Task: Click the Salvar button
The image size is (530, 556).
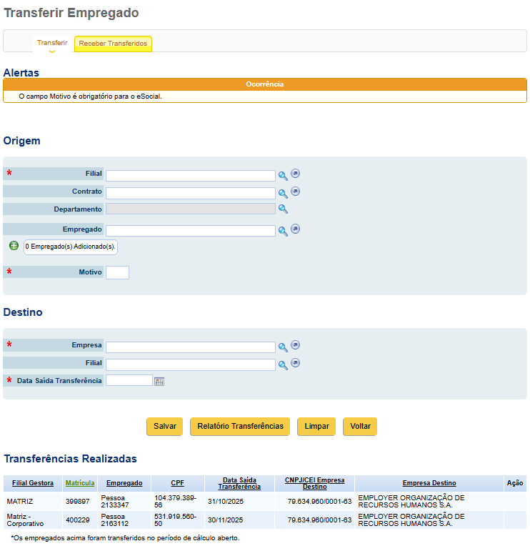Action: pyautogui.click(x=164, y=426)
